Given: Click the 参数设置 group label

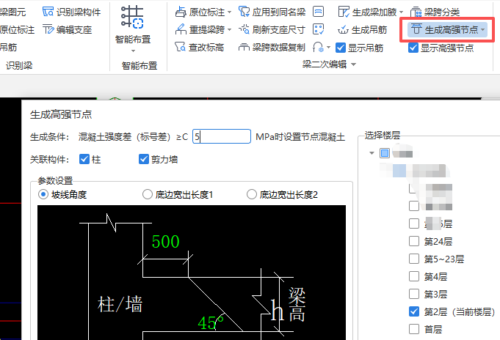Looking at the screenshot, I should coord(55,180).
